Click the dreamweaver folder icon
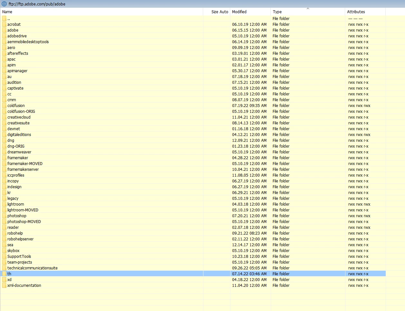This screenshot has width=405, height=311. tap(4, 152)
